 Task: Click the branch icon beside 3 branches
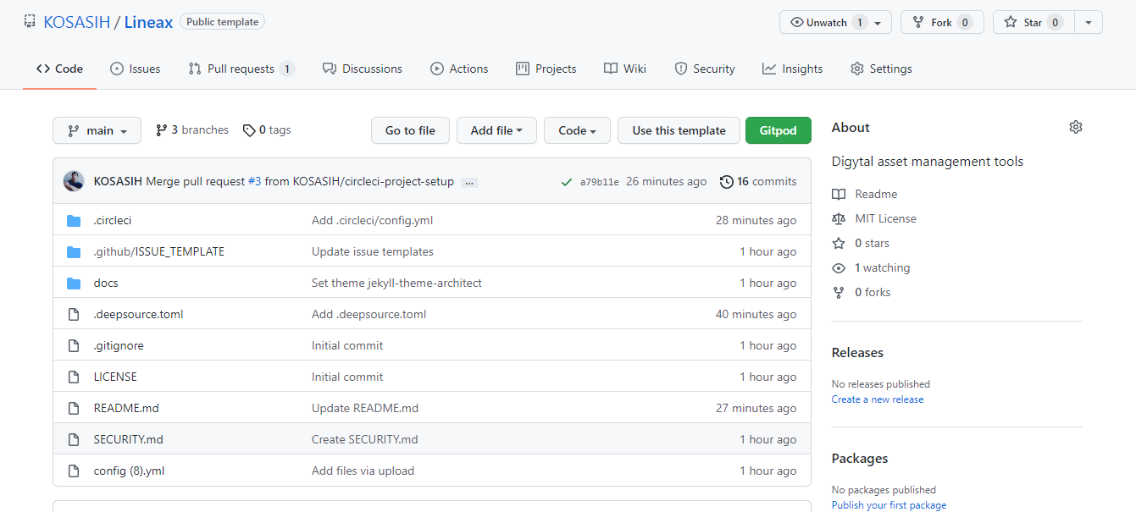[161, 129]
